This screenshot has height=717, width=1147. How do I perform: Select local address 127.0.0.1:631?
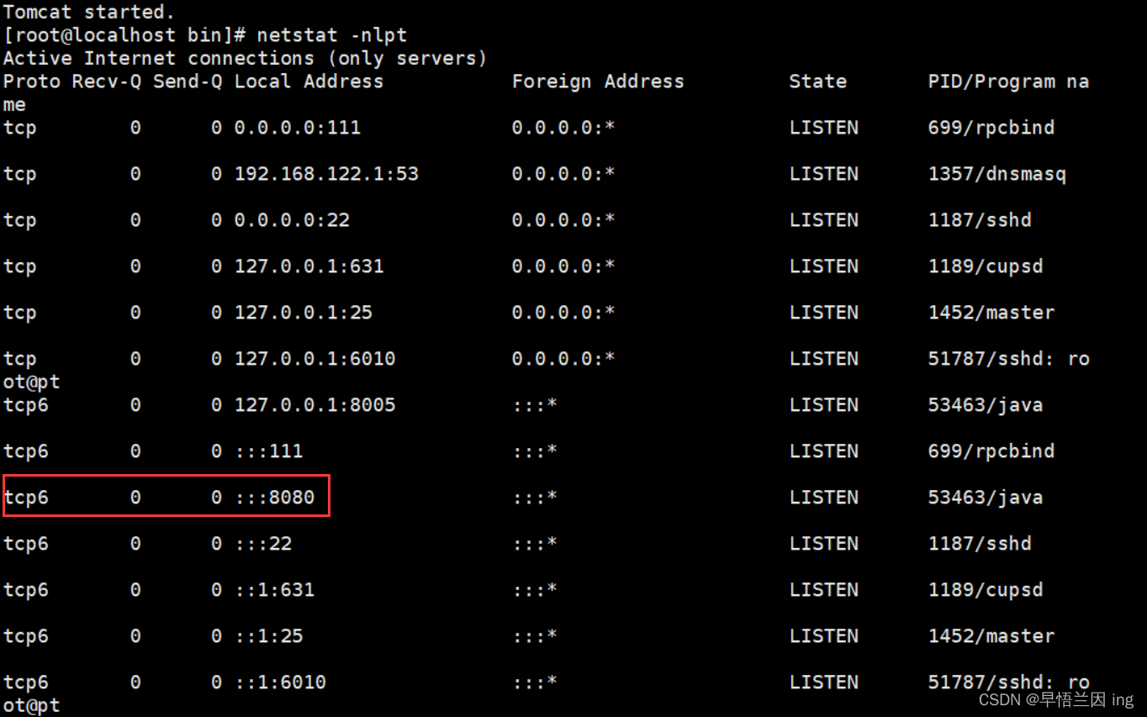coord(309,266)
